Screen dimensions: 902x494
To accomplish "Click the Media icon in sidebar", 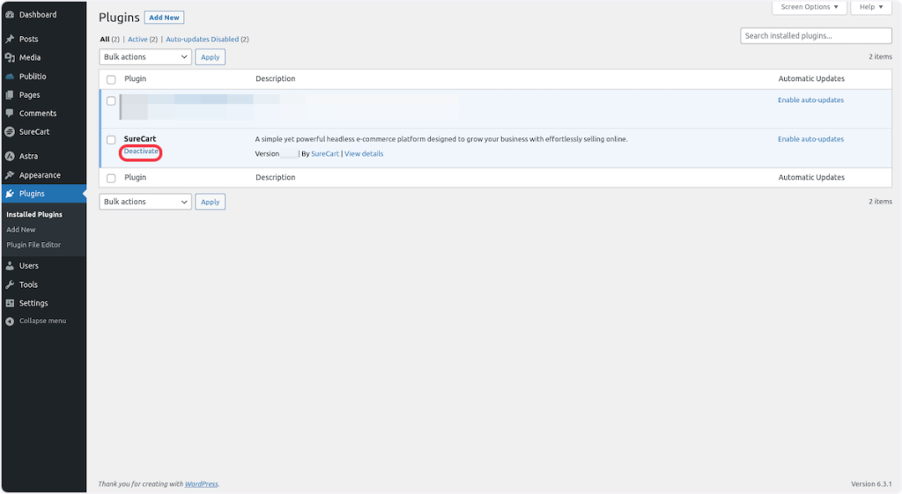I will (10, 58).
